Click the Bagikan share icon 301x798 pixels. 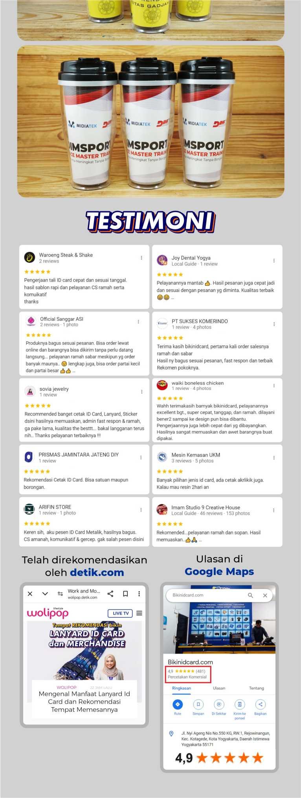coord(260,704)
